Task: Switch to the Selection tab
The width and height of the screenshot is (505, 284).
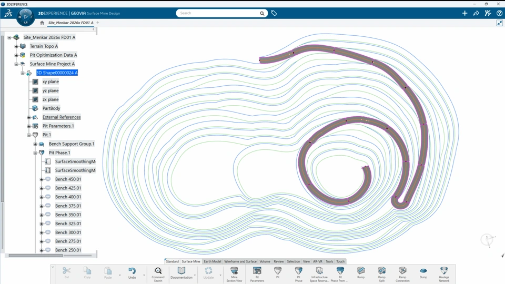Action: (x=293, y=261)
